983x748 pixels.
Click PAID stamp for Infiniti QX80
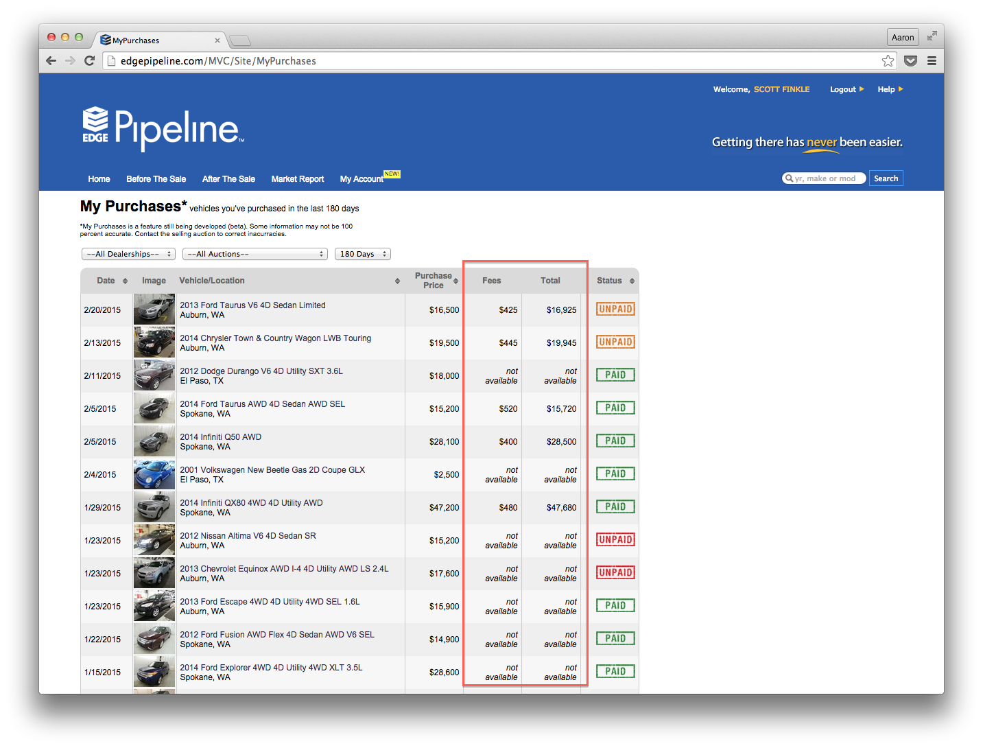pyautogui.click(x=615, y=506)
